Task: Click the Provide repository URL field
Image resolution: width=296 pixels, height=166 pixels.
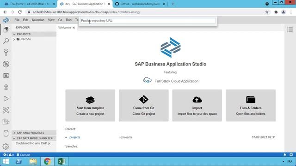Action: pos(148,21)
